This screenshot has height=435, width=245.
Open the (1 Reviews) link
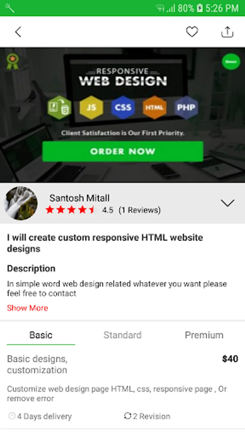click(140, 210)
